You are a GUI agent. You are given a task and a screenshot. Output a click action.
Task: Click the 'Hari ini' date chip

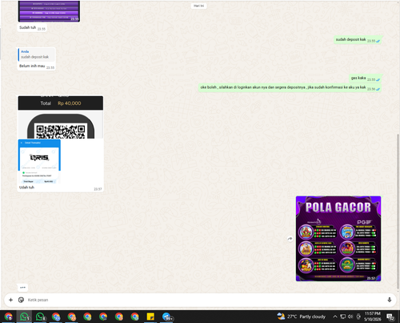point(198,6)
